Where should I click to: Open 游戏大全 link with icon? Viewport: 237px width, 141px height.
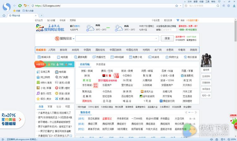click(147, 92)
